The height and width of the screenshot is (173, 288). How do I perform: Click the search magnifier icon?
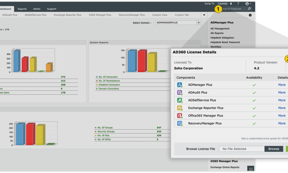tap(249, 8)
